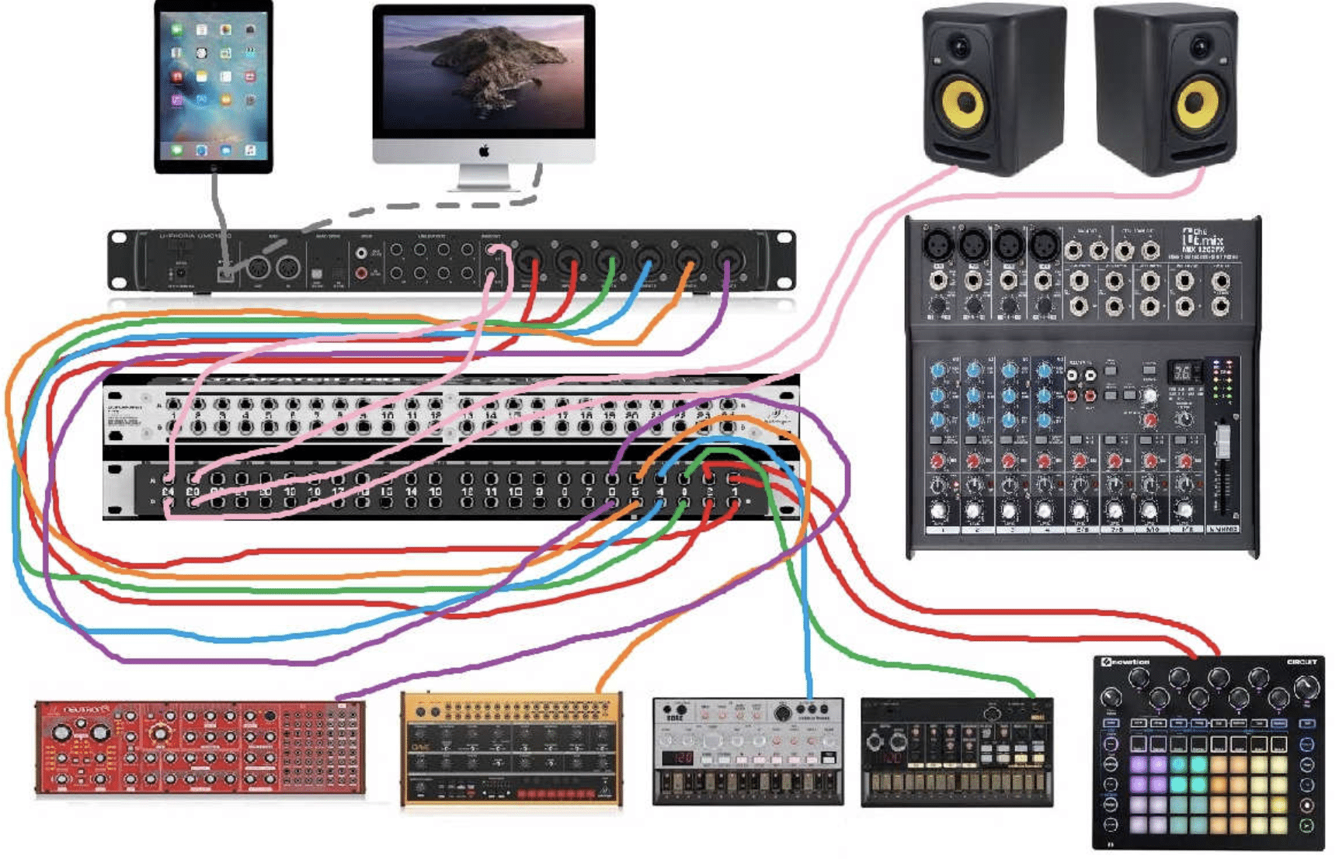Select the iPad at the top left
Viewport: 1339px width, 859px height.
[x=214, y=86]
